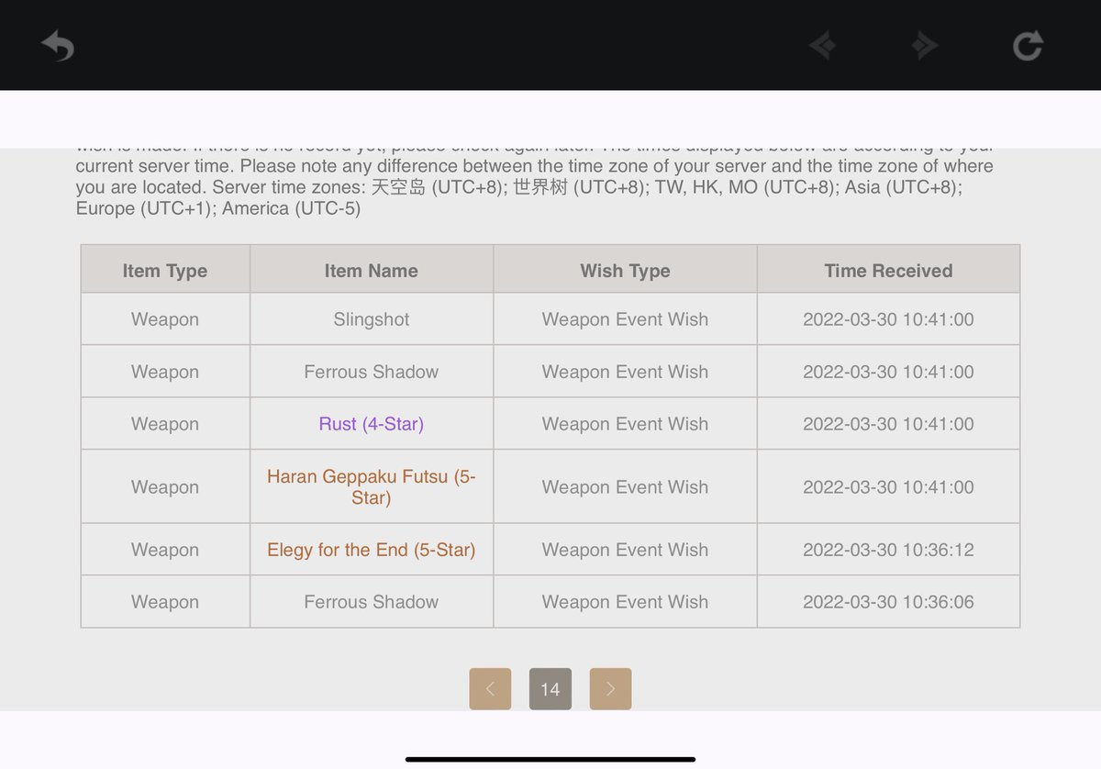Select the Item Name column header

[x=372, y=271]
